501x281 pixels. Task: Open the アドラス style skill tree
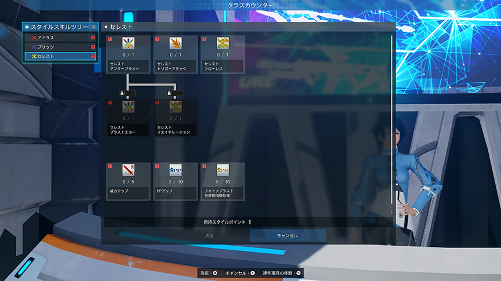[59, 38]
